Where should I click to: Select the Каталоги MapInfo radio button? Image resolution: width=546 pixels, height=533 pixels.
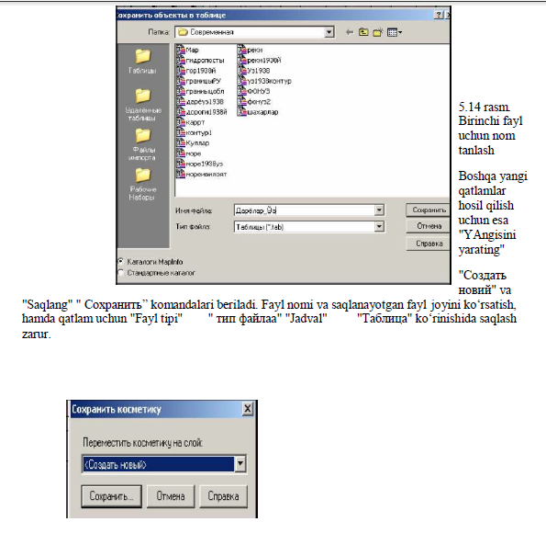(x=121, y=261)
